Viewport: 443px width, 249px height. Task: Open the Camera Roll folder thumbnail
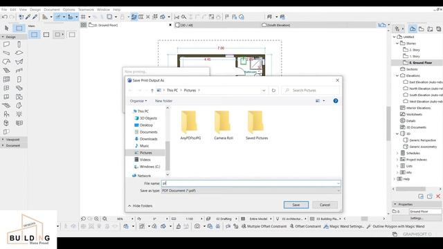(223, 125)
